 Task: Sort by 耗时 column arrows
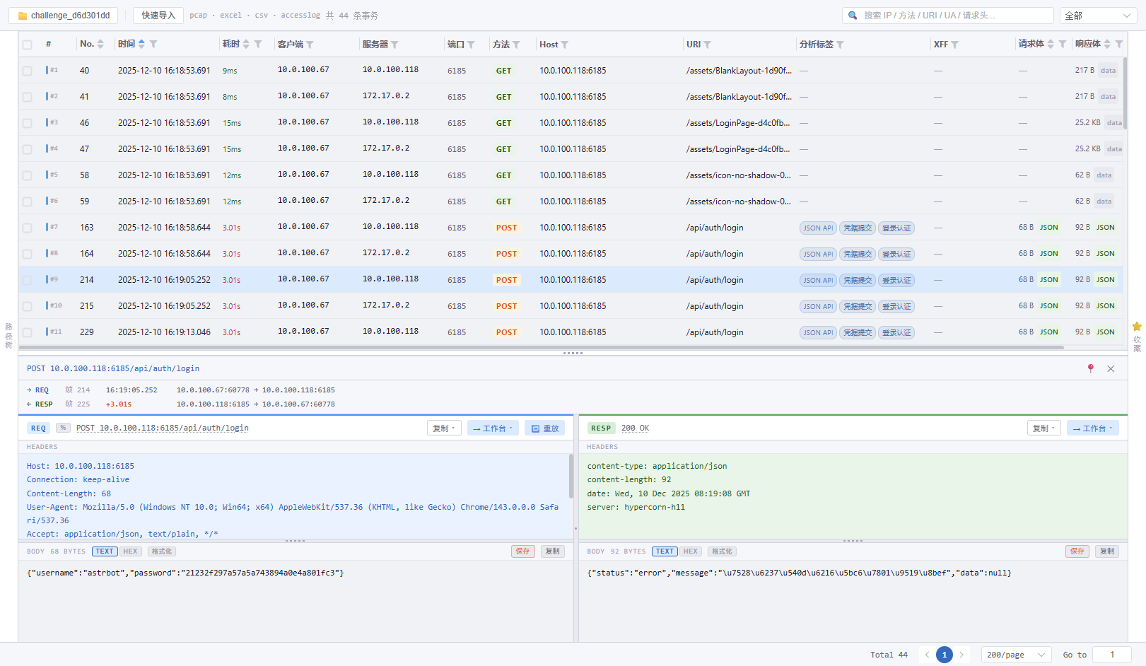(x=246, y=44)
